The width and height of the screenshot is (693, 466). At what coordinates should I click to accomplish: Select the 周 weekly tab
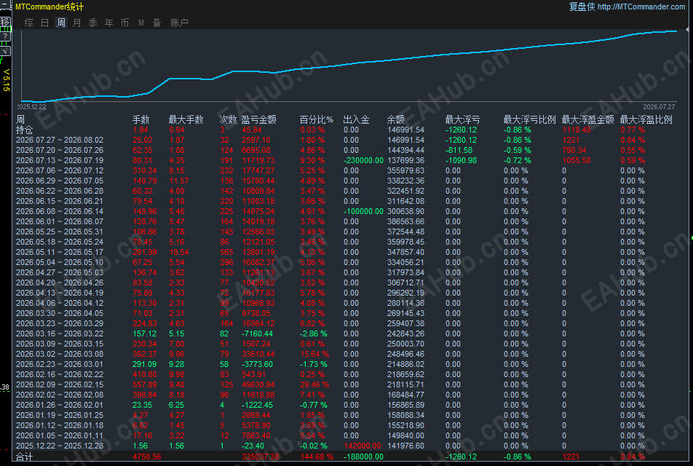60,23
